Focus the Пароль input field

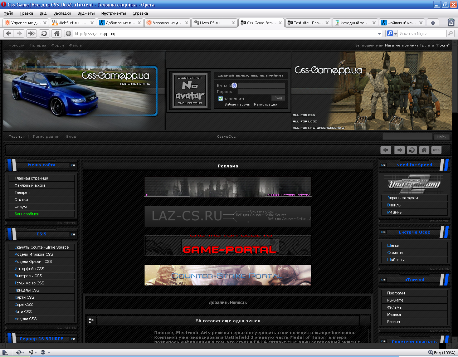262,92
